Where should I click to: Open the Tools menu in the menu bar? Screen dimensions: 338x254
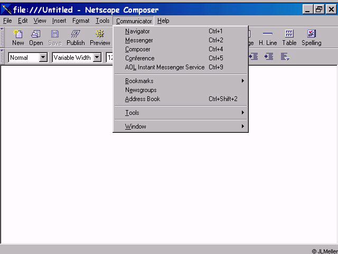pyautogui.click(x=102, y=21)
